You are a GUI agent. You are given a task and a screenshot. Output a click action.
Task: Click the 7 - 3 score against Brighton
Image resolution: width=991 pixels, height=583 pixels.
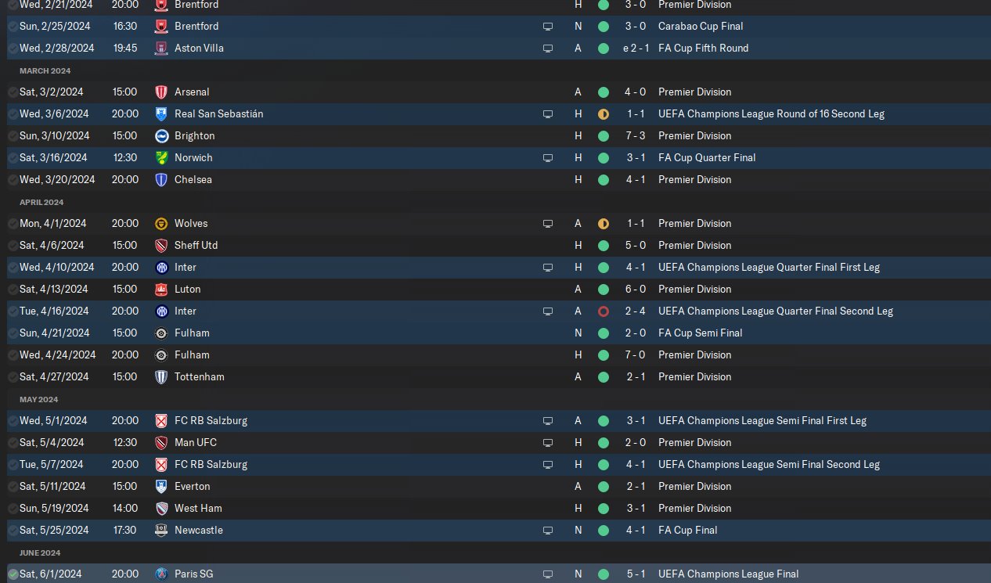tap(635, 135)
